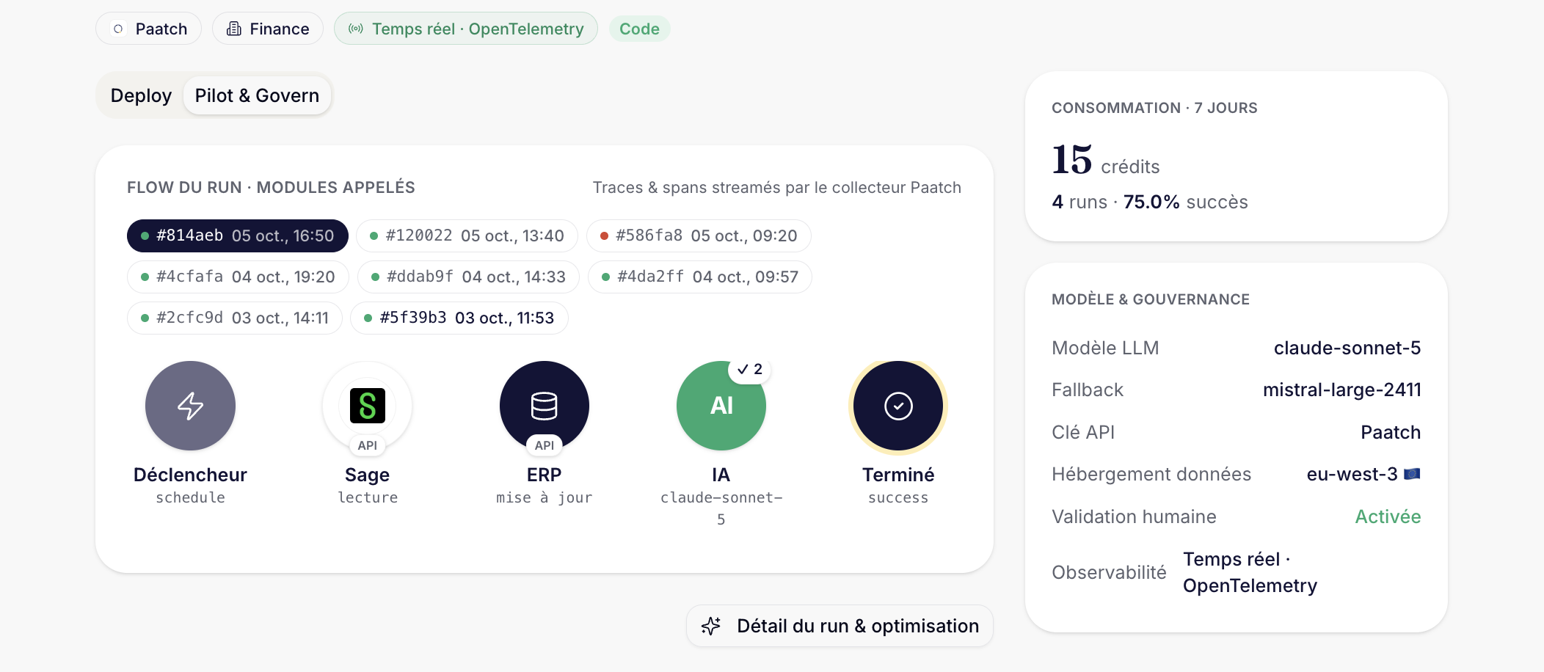Click the checkmark 2 badge on AI node
This screenshot has width=1544, height=672.
click(750, 369)
